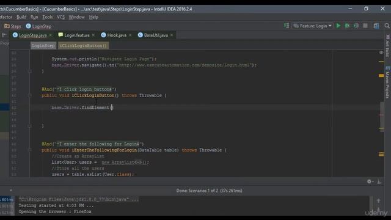Click LoginStep class in navigation bar
391x220 pixels.
click(38, 26)
